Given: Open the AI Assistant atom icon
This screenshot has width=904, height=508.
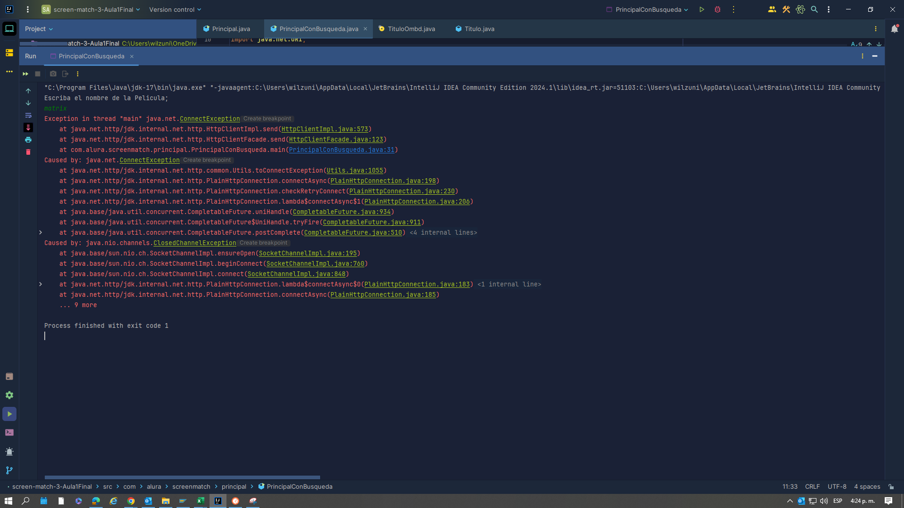Looking at the screenshot, I should click(x=800, y=9).
